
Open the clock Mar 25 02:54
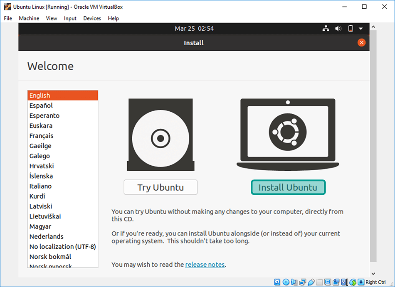(194, 28)
